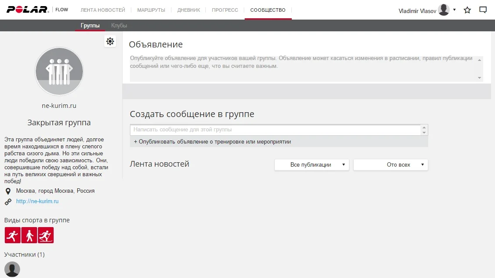Open notifications message icon in header

pos(483,10)
